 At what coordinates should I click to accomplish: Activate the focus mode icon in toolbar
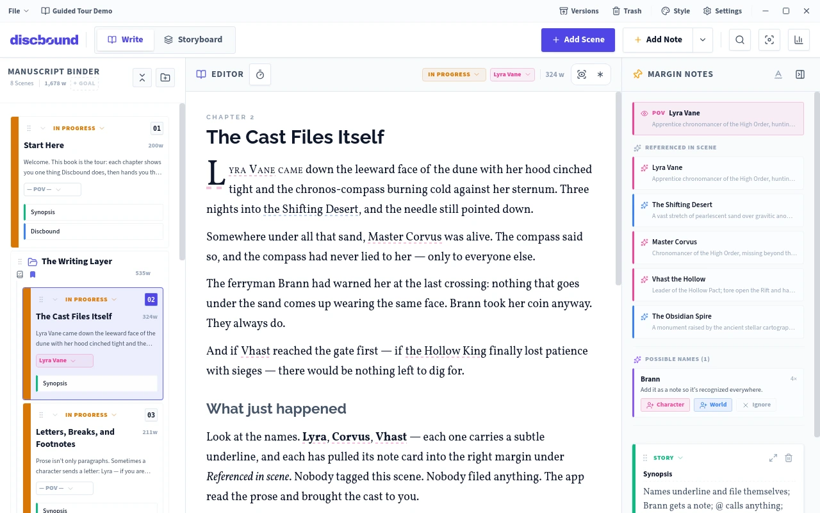pyautogui.click(x=769, y=40)
